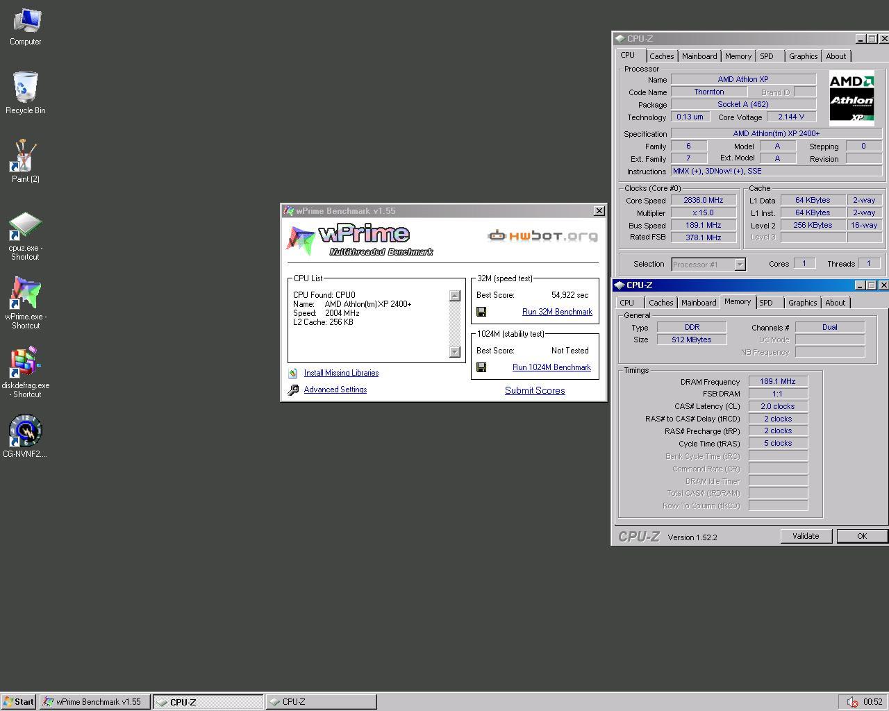Viewport: 889px width, 711px height.
Task: Click the Validate button in CPU-Z
Action: (x=806, y=536)
